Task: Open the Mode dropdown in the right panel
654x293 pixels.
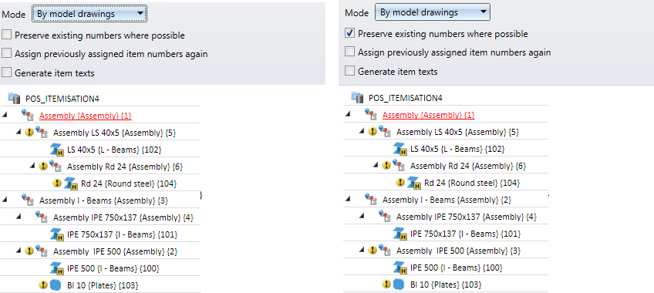Action: pos(433,12)
